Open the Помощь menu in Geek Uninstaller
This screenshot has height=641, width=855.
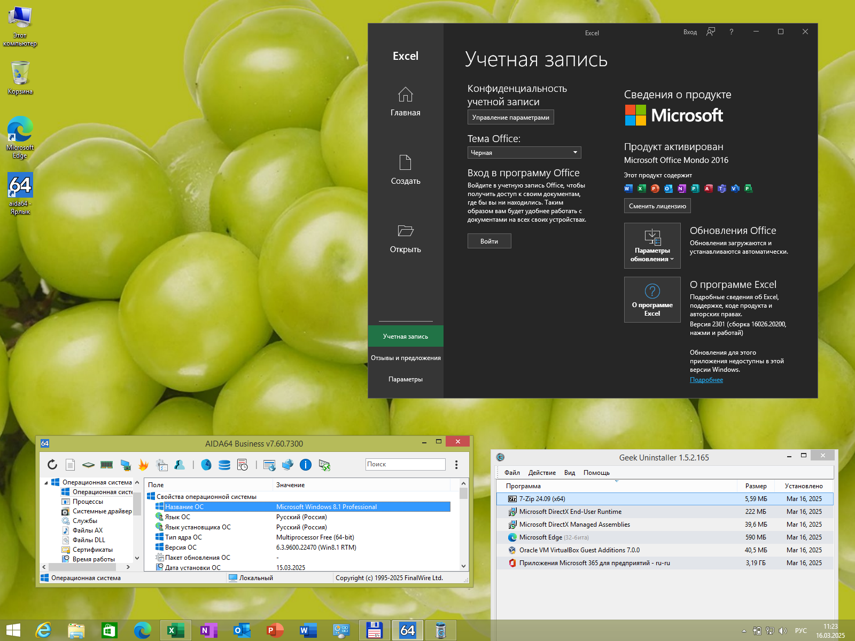point(596,473)
